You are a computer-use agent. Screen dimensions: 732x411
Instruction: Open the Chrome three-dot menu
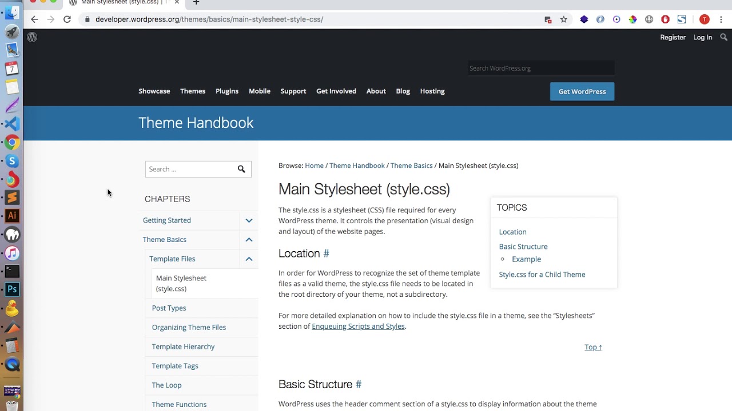[x=721, y=19]
